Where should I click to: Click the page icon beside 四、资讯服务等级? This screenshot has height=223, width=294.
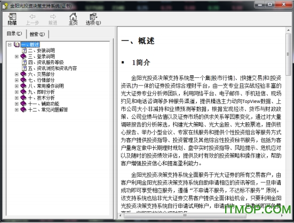(x=25, y=62)
